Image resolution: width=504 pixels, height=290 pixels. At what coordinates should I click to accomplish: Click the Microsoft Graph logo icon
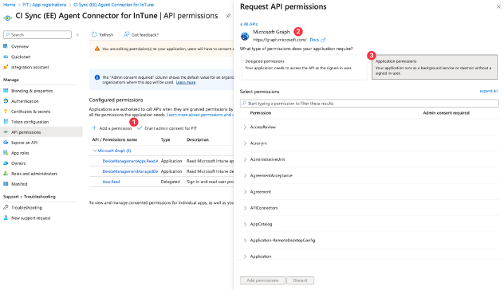(x=245, y=37)
